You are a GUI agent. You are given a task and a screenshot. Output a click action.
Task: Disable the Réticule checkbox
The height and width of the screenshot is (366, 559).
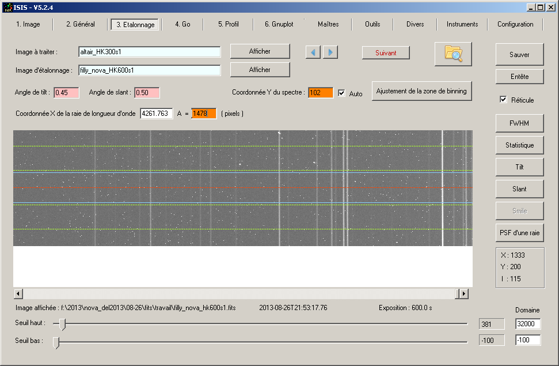click(504, 100)
